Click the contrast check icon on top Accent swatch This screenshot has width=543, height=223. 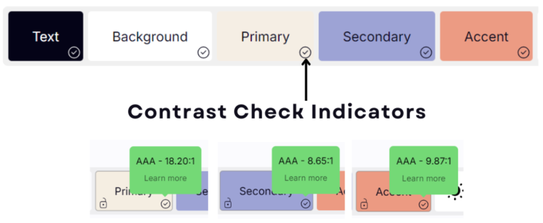coord(523,52)
